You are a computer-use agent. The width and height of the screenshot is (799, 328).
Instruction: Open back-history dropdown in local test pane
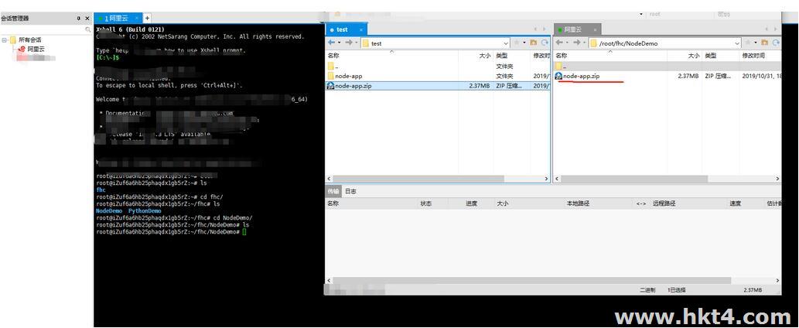339,43
